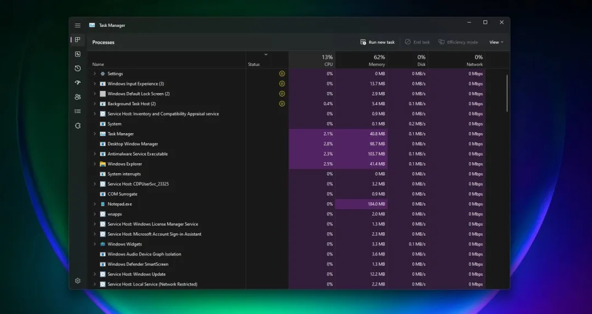Click the suspended icon for Windows Default Lock Screen
The height and width of the screenshot is (314, 592).
click(x=282, y=94)
